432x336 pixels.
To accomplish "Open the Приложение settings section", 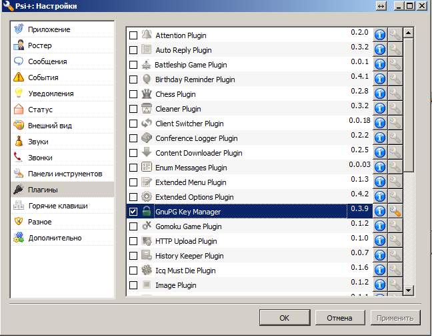I will pos(63,29).
